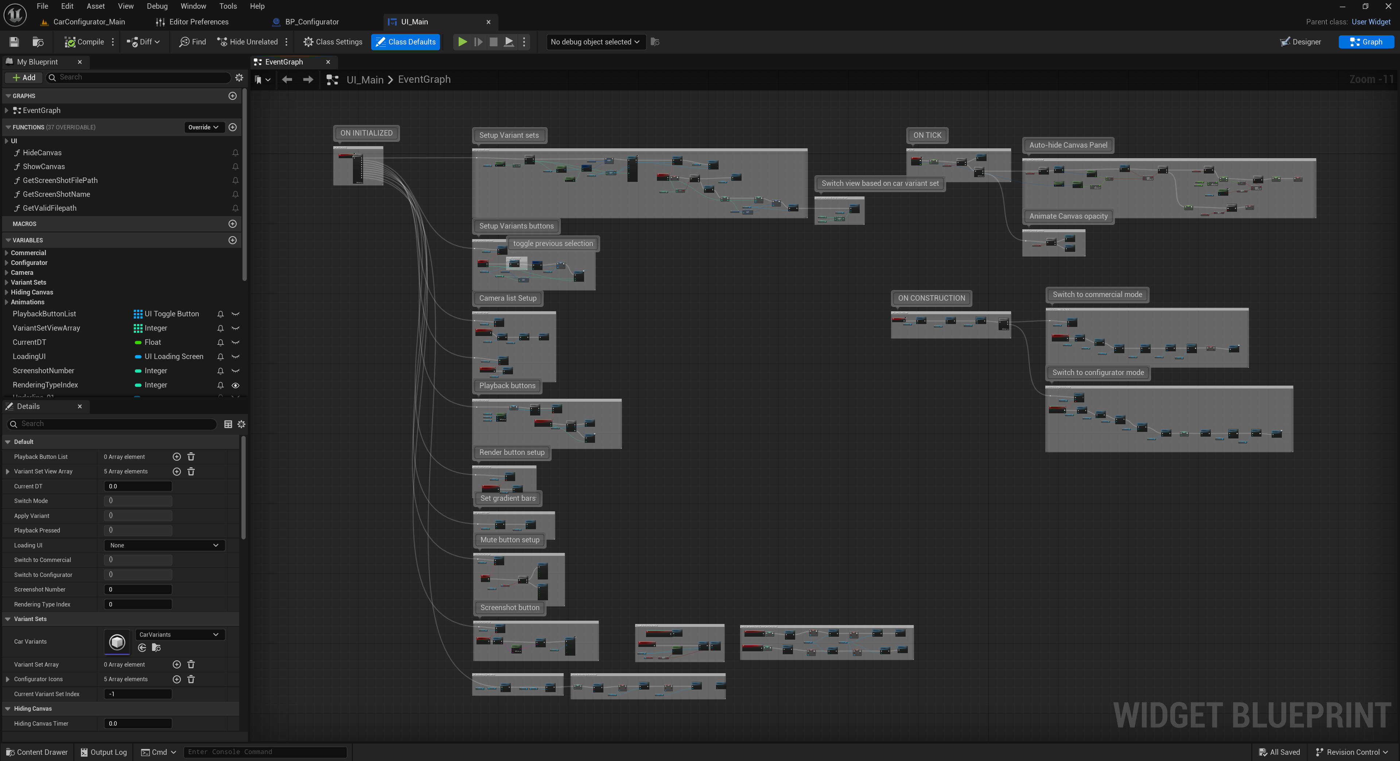Toggle Hide Unrelated nodes
This screenshot has width=1400, height=761.
247,42
